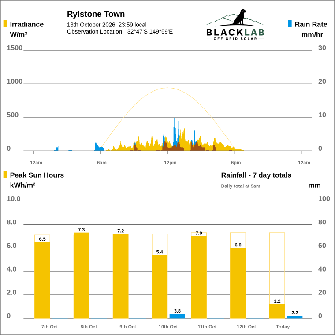The height and width of the screenshot is (335, 335).
Task: Click the date text 13th October 2026
Action: [x=91, y=25]
